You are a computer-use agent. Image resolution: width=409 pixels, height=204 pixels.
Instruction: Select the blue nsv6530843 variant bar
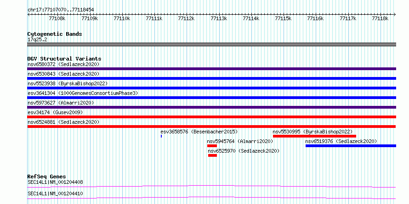click(x=211, y=78)
